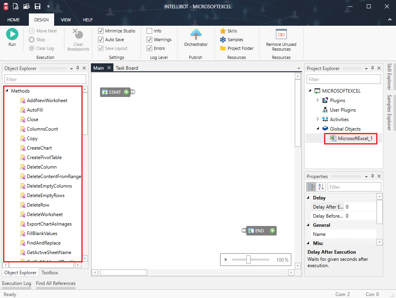Click the Samples resource icon
396x298 pixels.
point(224,39)
